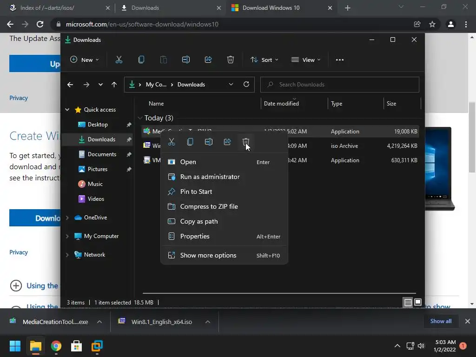Click the first Privacy link on webpage
The width and height of the screenshot is (476, 357).
coord(19,98)
